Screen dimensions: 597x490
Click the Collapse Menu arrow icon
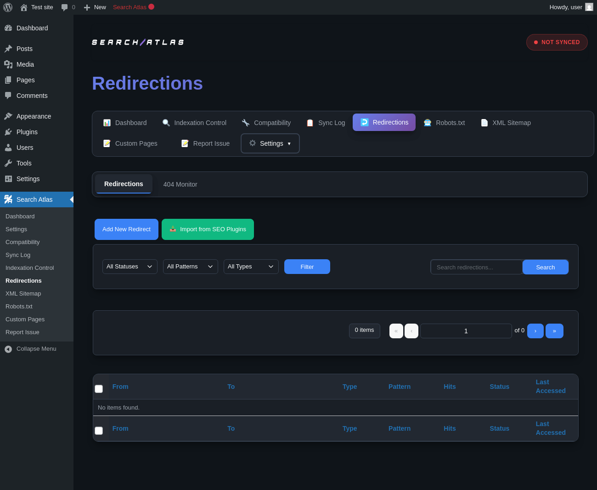(x=8, y=349)
